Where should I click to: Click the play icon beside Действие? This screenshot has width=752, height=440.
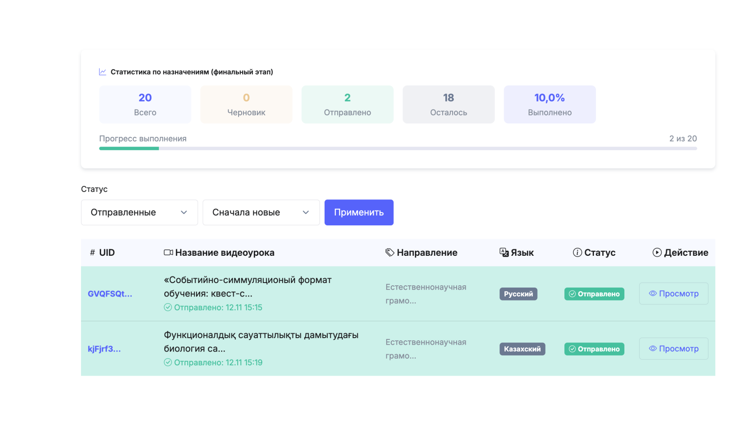[x=657, y=253]
